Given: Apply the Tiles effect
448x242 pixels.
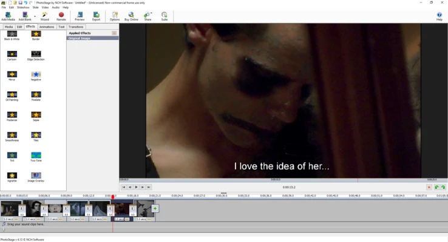Looking at the screenshot, I should [x=36, y=137].
